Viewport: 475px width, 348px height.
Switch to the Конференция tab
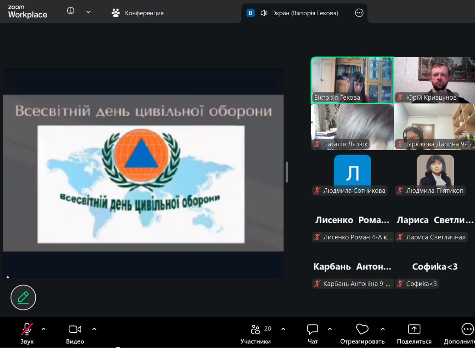(x=138, y=13)
